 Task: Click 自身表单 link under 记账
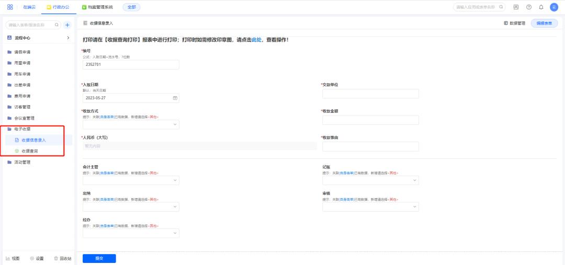[347, 173]
